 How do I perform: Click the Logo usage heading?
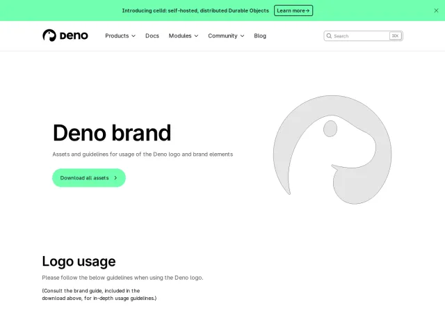point(79,262)
